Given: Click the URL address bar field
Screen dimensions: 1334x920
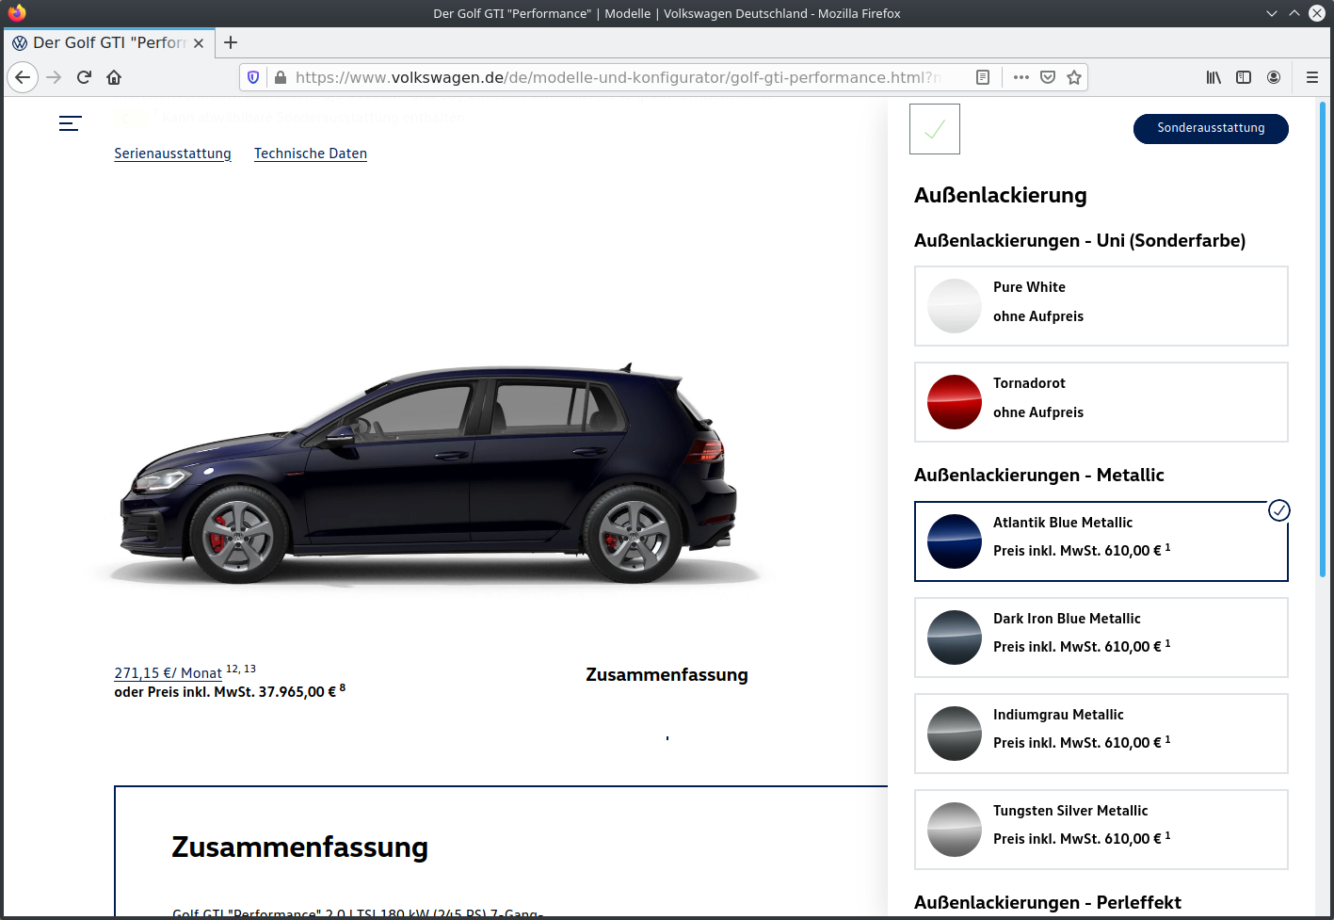Looking at the screenshot, I should point(617,77).
